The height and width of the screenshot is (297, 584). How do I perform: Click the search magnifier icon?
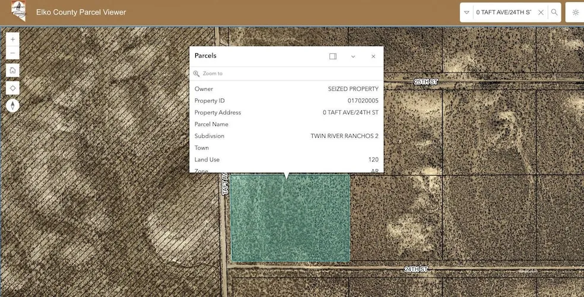coord(554,12)
